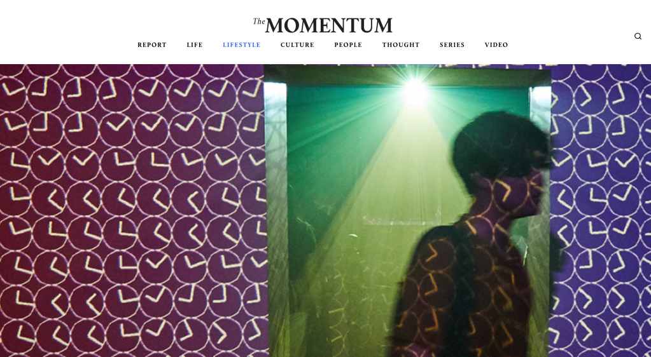Screen dimensions: 651x357
Task: Click the bright spotlight in hero image
Action: coord(415,89)
